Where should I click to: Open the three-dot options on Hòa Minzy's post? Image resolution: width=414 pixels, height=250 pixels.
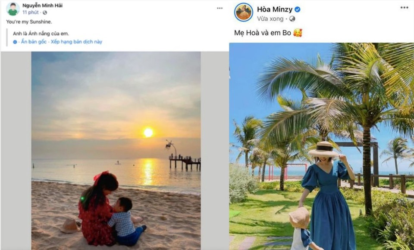(x=404, y=8)
